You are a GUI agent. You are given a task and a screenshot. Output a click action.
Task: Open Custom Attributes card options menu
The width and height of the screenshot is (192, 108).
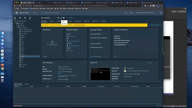pos(157,29)
